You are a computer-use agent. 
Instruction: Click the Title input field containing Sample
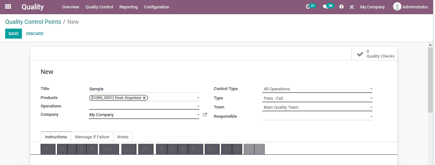coord(144,89)
